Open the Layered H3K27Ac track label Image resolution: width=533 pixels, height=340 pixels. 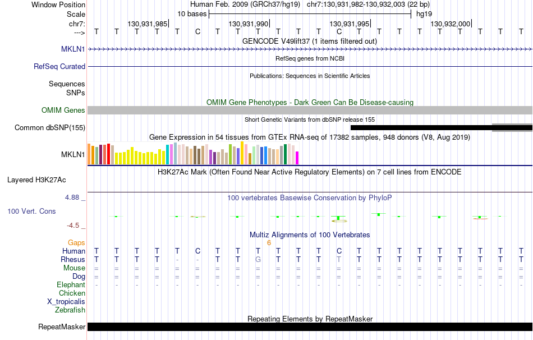pos(36,180)
